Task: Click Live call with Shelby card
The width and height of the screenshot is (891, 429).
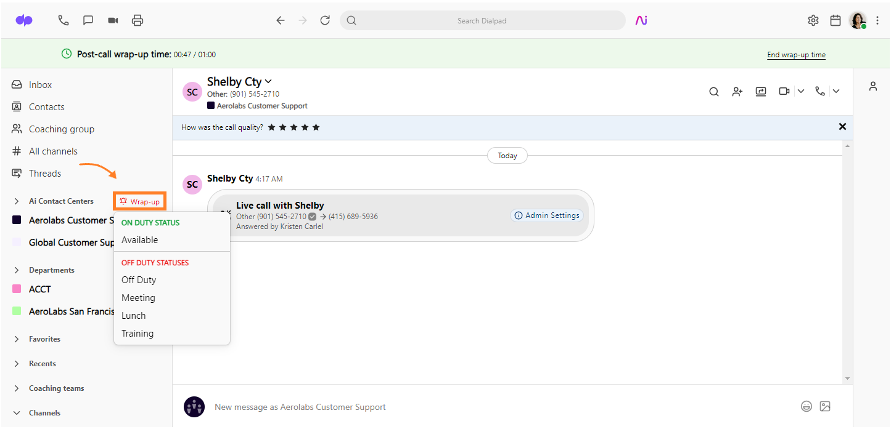Action: tap(401, 215)
